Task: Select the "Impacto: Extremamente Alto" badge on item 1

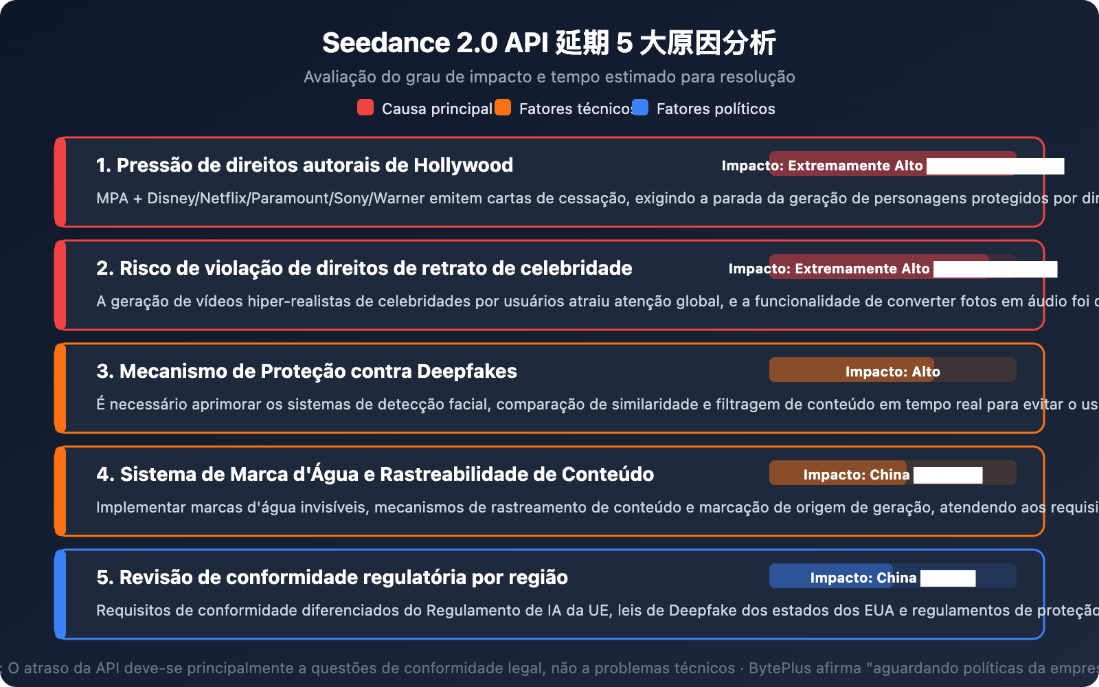Action: (x=857, y=166)
